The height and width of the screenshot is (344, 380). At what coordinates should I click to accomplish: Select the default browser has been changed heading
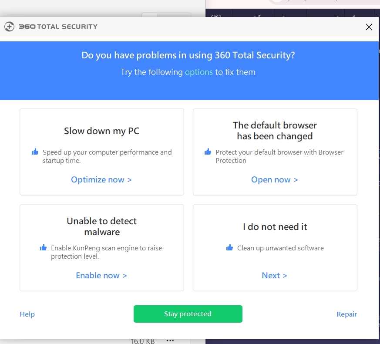(x=275, y=131)
